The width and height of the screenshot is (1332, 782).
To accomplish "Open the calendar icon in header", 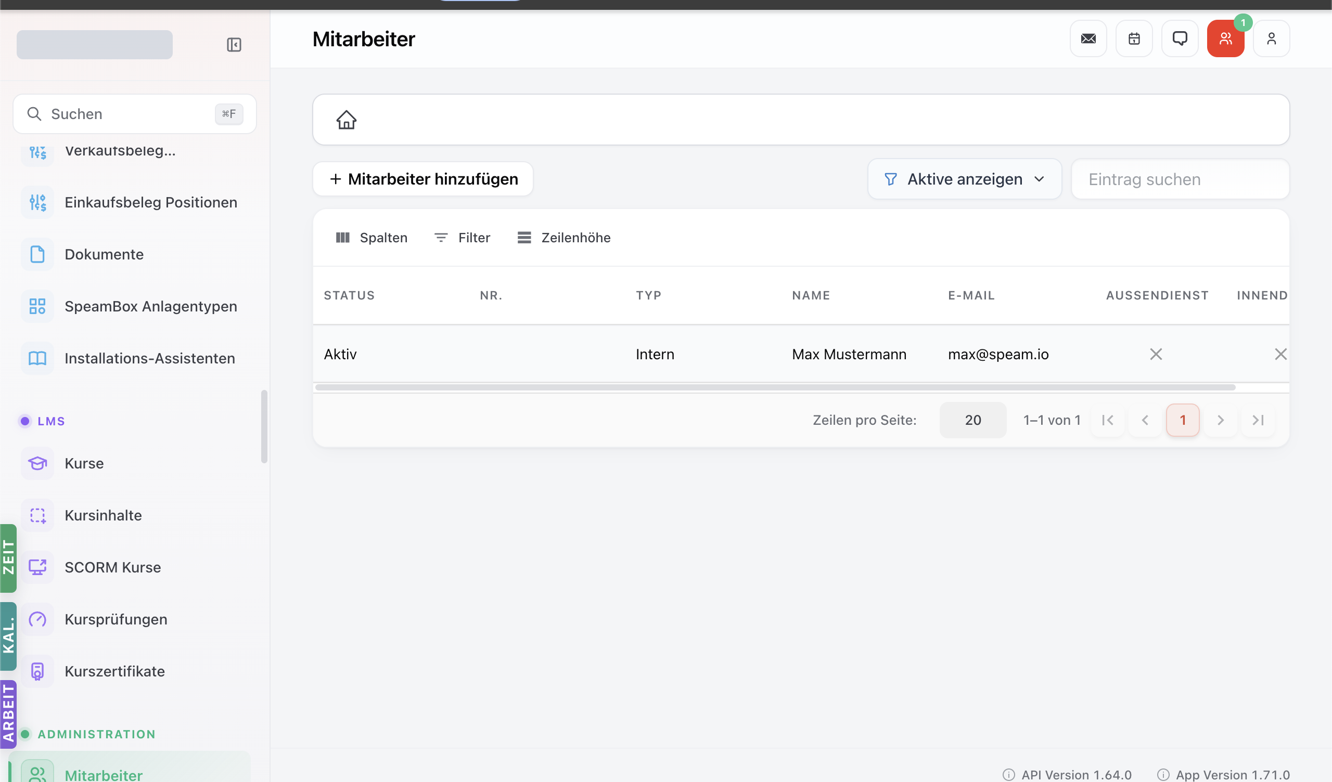I will tap(1134, 38).
